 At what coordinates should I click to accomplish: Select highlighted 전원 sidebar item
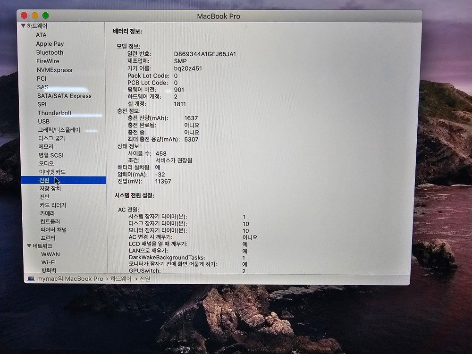[64, 180]
